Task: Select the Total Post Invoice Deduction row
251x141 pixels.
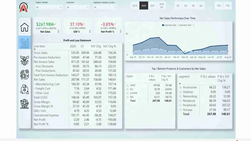Action: 75,75
